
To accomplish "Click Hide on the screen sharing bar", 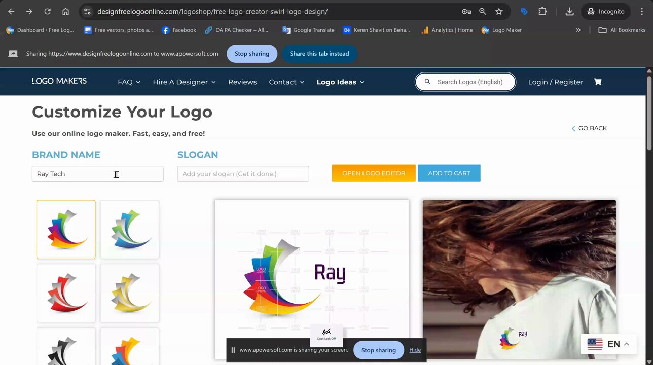I will [x=415, y=350].
